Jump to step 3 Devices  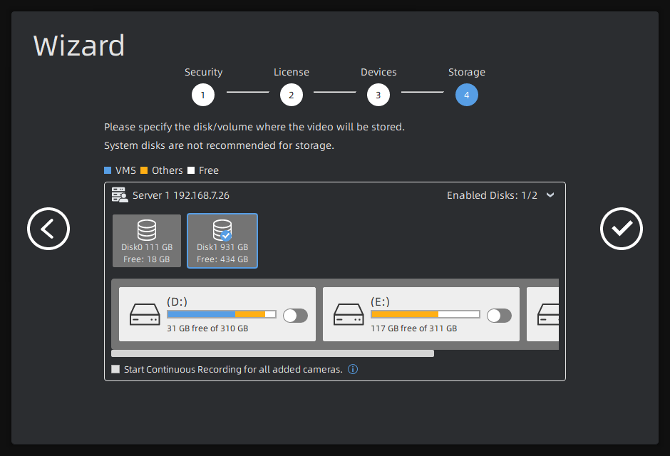click(x=378, y=95)
